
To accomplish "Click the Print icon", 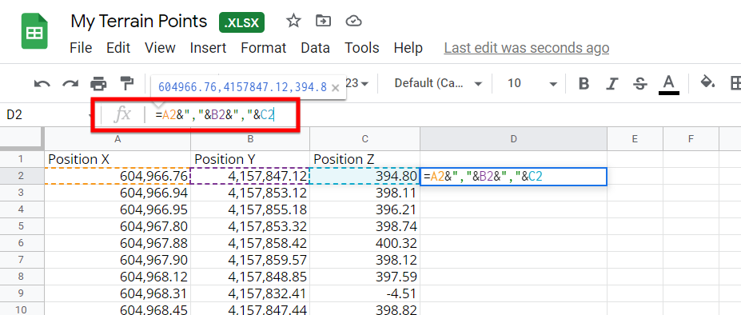I will click(x=98, y=84).
